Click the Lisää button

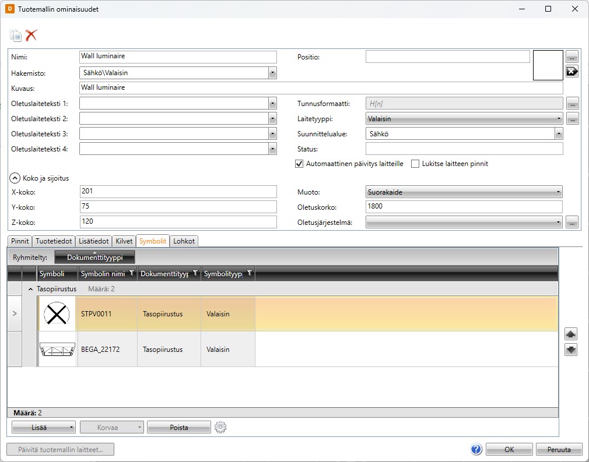click(x=44, y=427)
